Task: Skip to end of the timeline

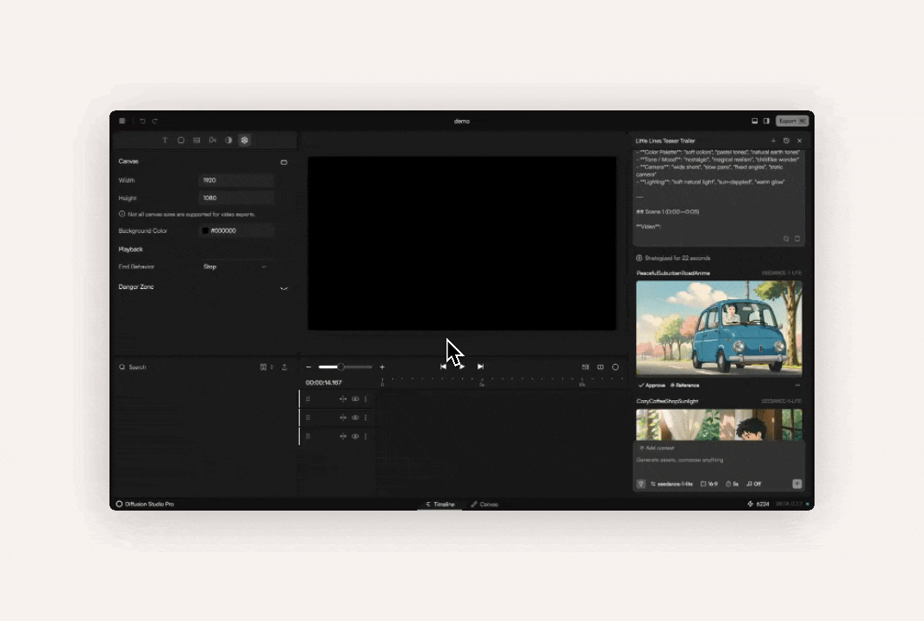Action: point(480,367)
